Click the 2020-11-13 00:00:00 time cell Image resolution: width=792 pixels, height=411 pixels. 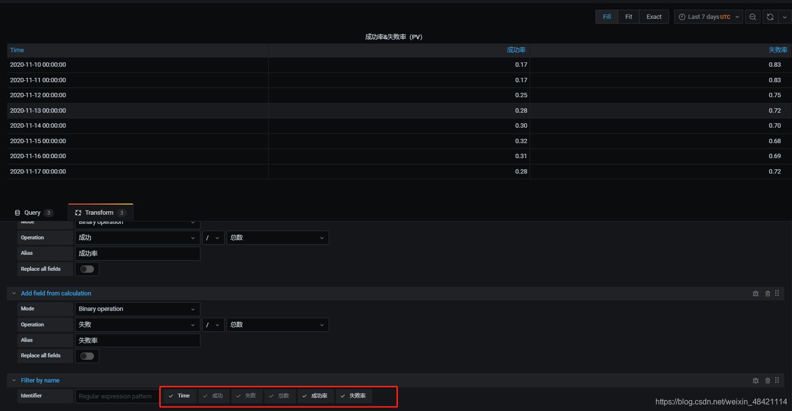(x=137, y=111)
